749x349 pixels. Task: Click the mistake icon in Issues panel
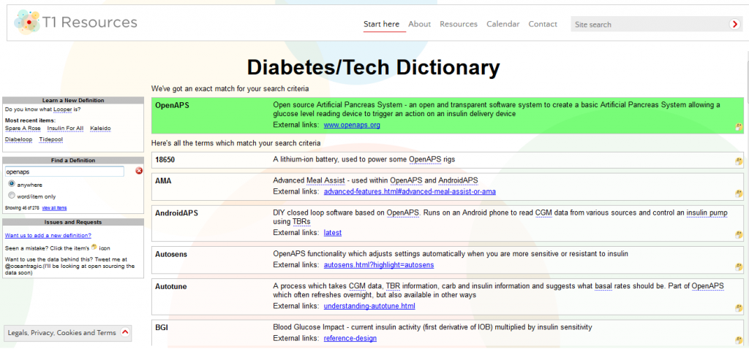point(94,247)
